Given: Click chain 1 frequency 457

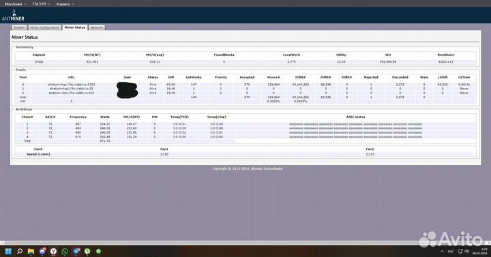Looking at the screenshot, I should click(x=78, y=124).
